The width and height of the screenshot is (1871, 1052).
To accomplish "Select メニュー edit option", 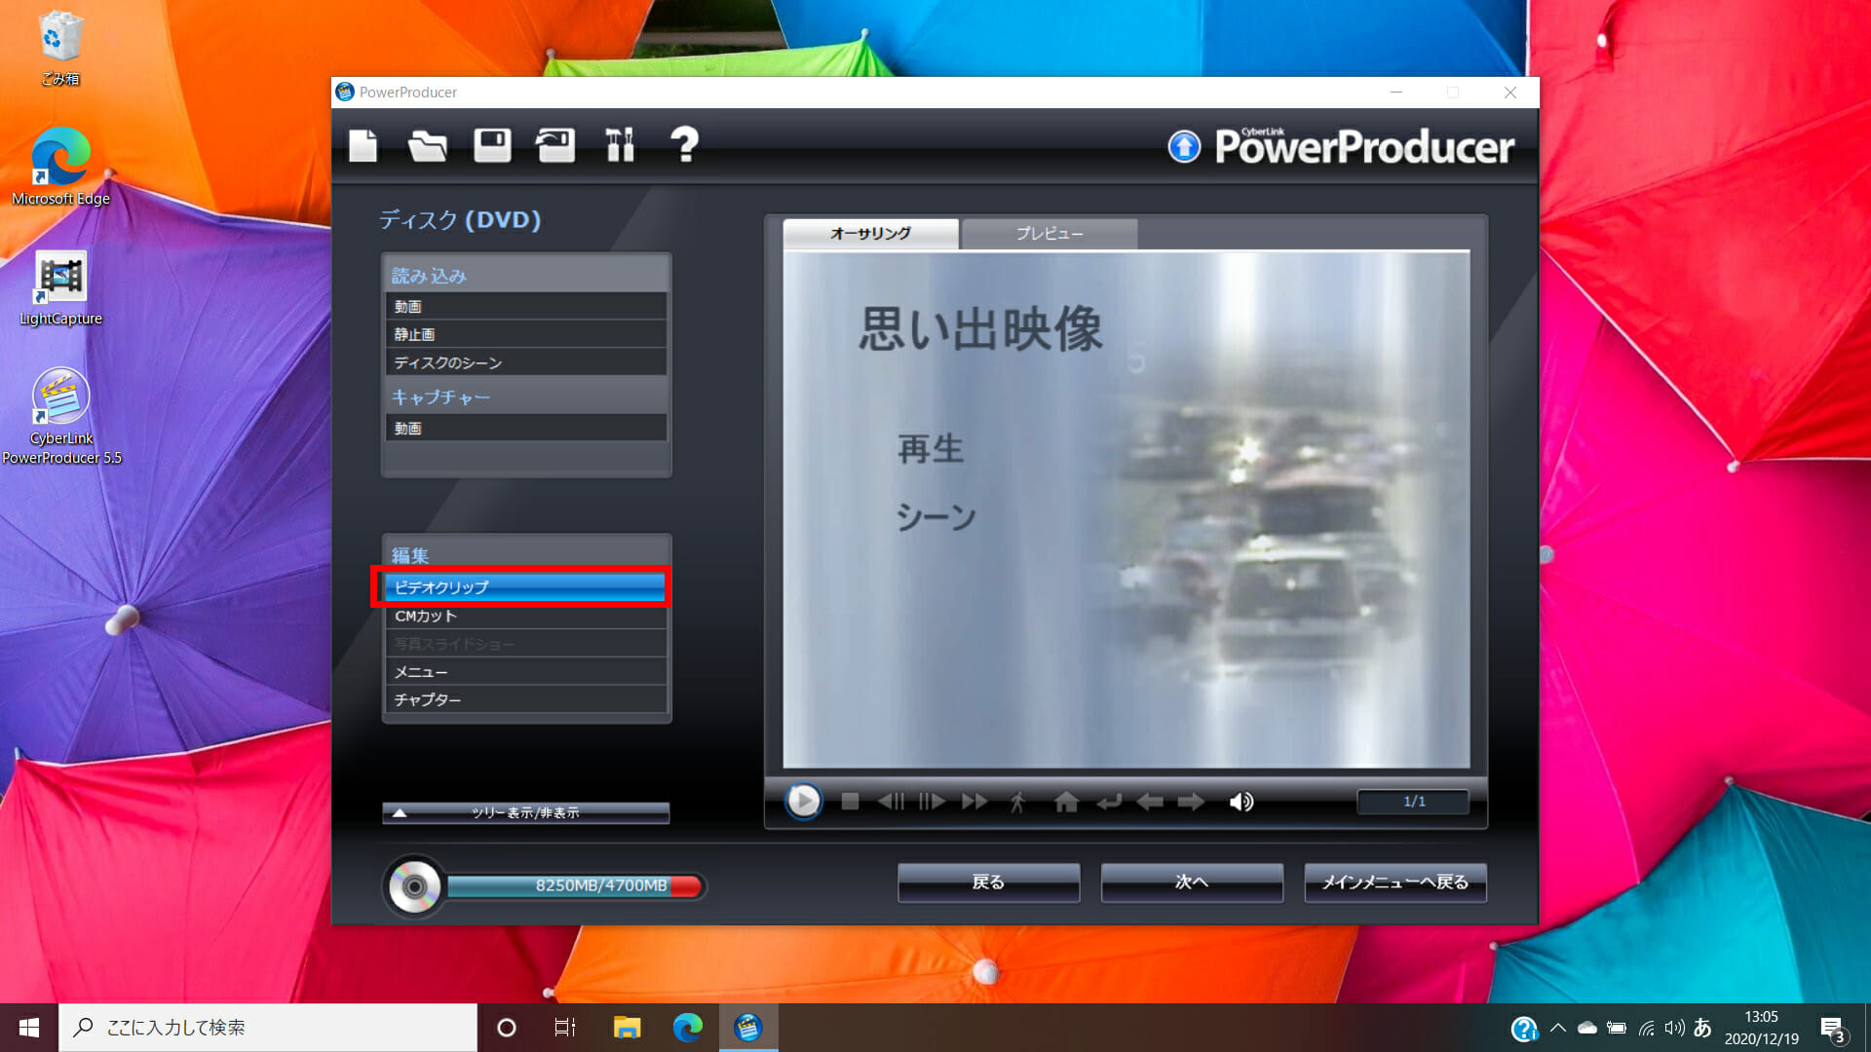I will pyautogui.click(x=526, y=672).
